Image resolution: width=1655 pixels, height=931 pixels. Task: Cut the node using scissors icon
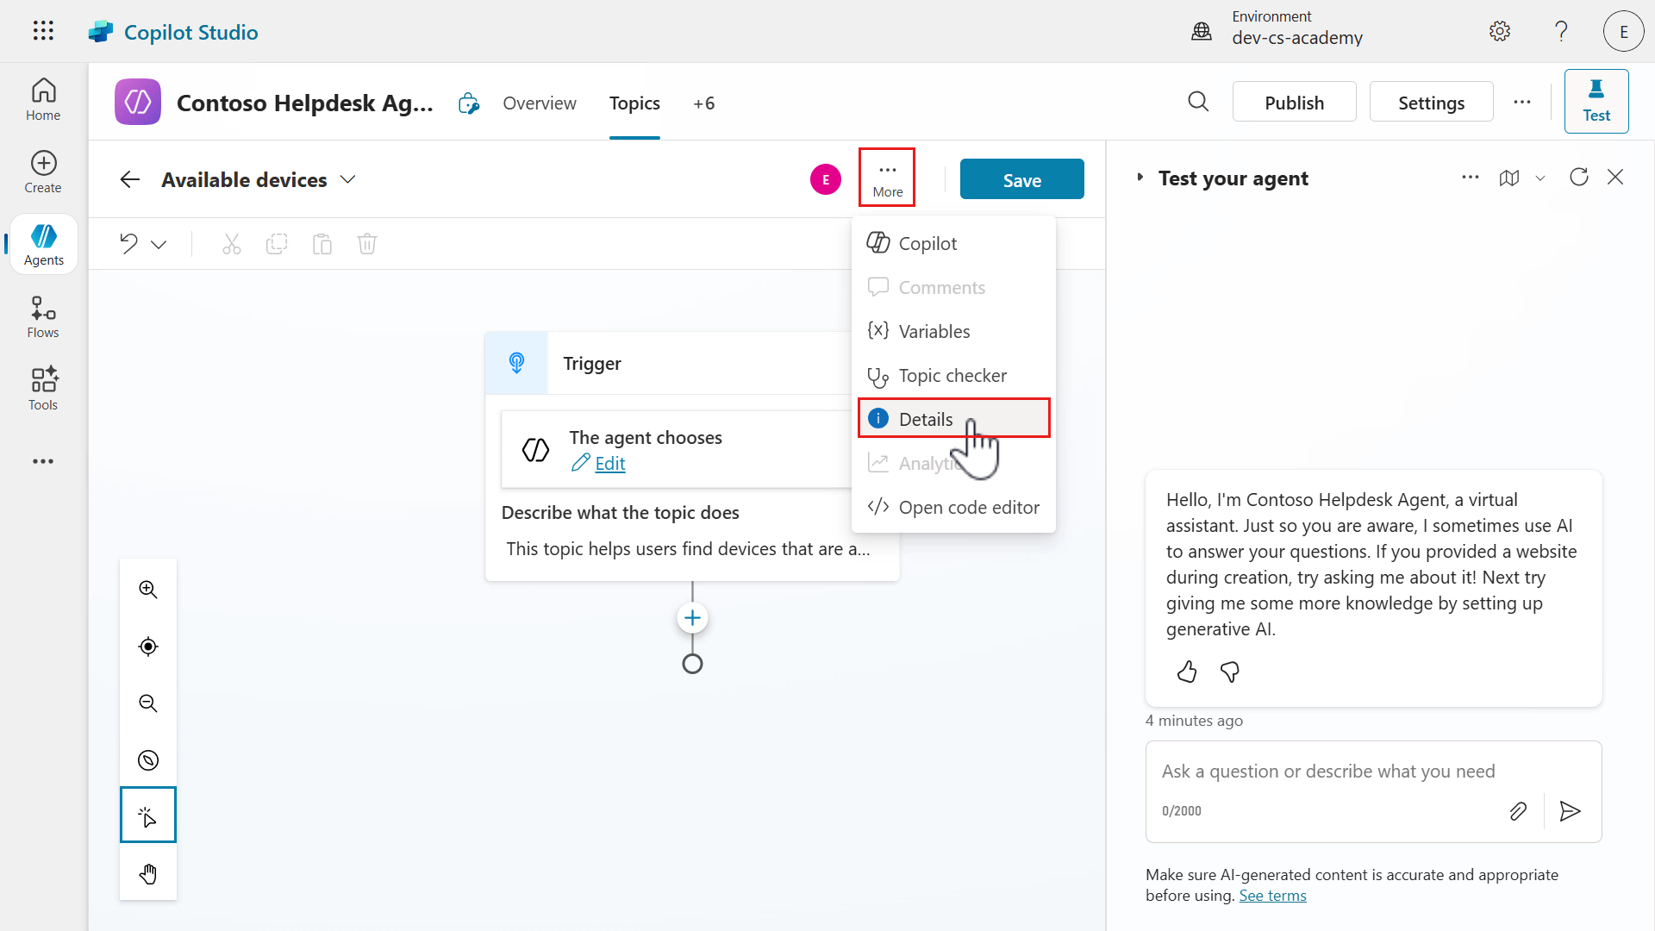231,244
